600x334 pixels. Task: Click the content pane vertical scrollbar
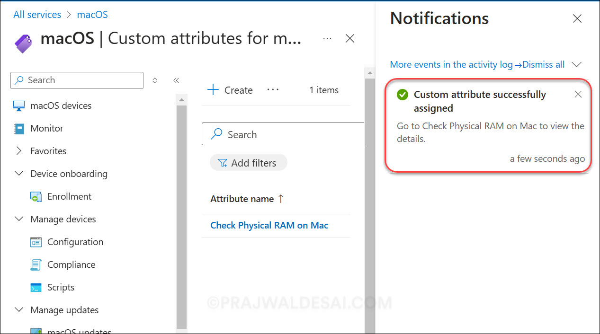coord(370,205)
